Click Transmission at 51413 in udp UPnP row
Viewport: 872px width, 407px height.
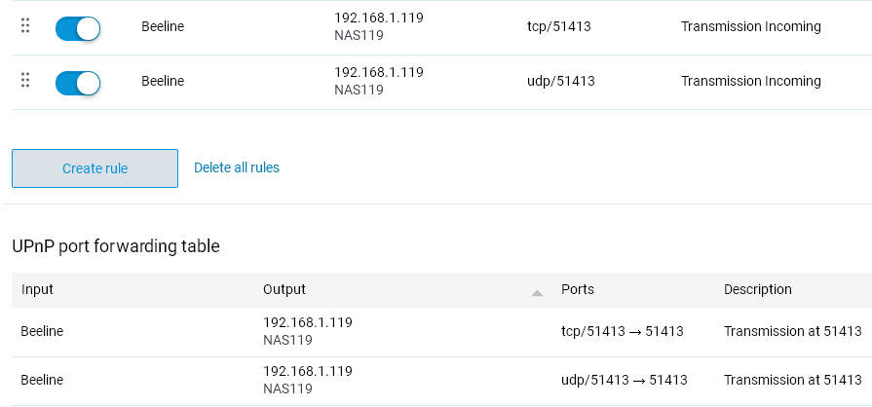[x=792, y=380]
